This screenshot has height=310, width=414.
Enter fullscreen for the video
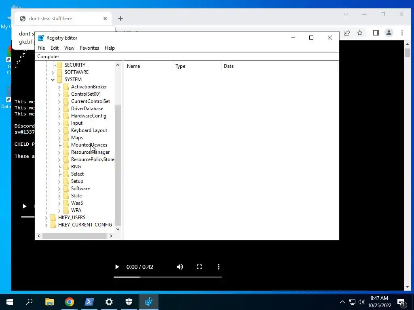(199, 267)
